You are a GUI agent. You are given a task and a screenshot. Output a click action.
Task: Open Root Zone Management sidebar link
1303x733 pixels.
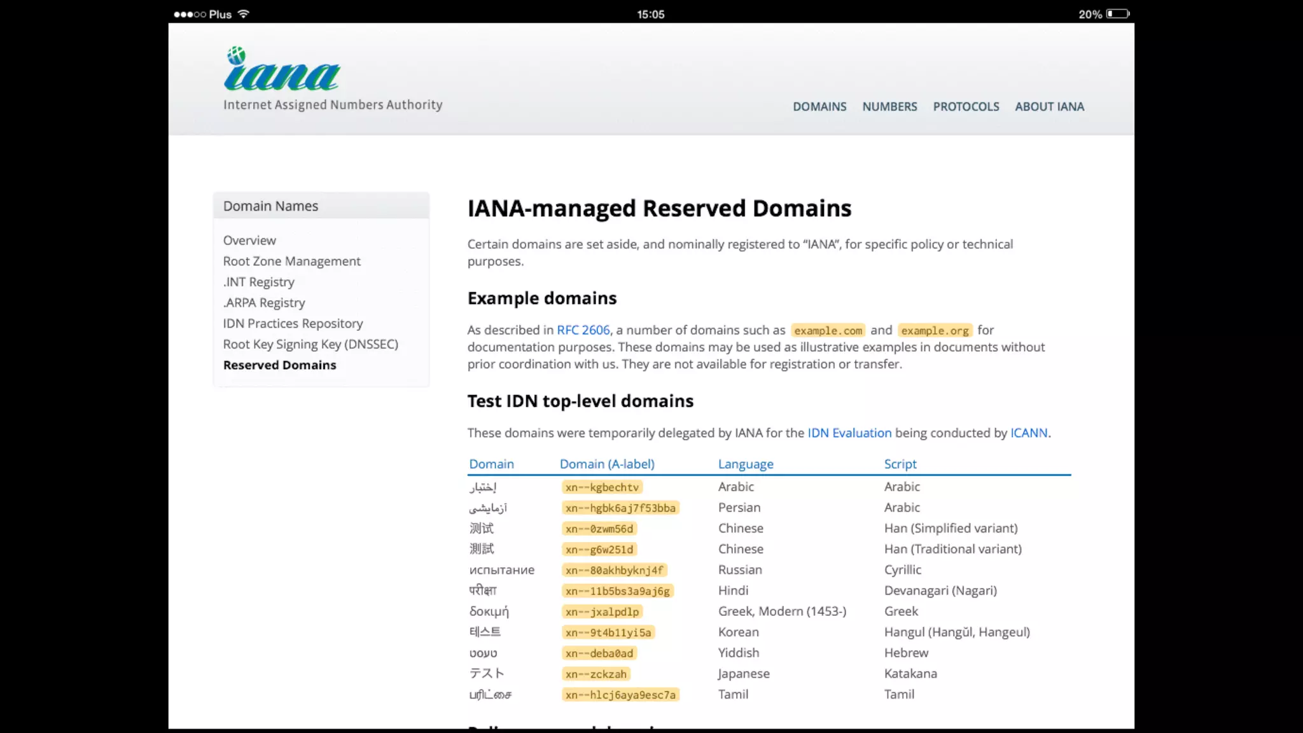291,262
